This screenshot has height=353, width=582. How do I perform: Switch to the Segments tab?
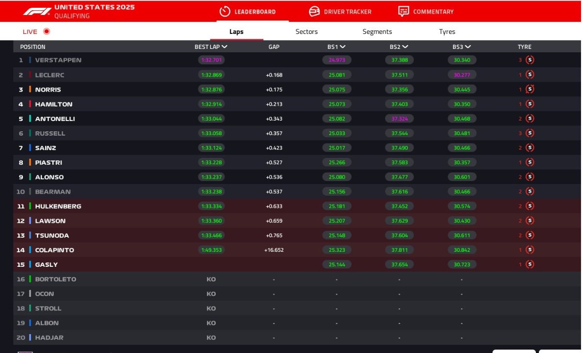(377, 32)
